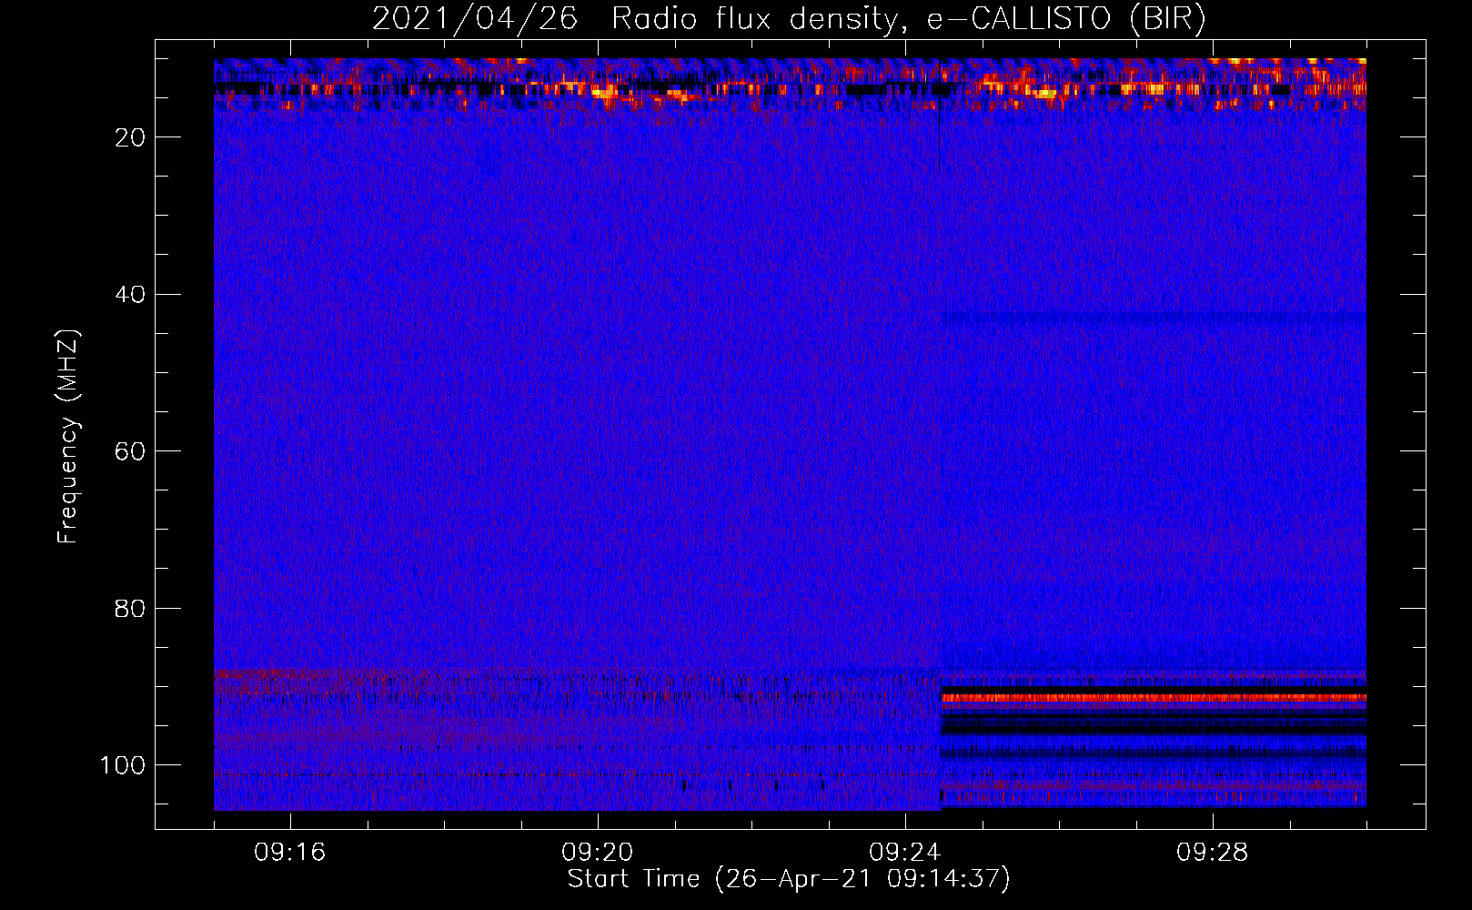Screen dimensions: 1472x910
Task: Click the frequency label 80
Action: (x=130, y=609)
